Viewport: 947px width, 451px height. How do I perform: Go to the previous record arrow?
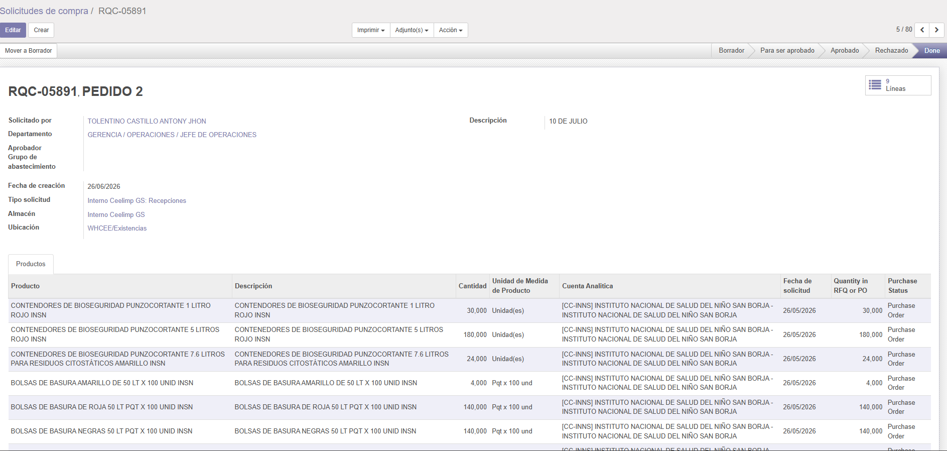click(922, 30)
